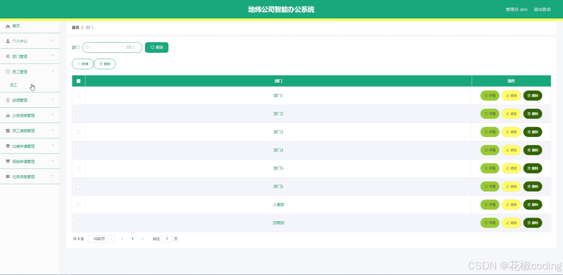Expand the 出差申请管理 menu chevron
The height and width of the screenshot is (275, 563).
[53, 145]
